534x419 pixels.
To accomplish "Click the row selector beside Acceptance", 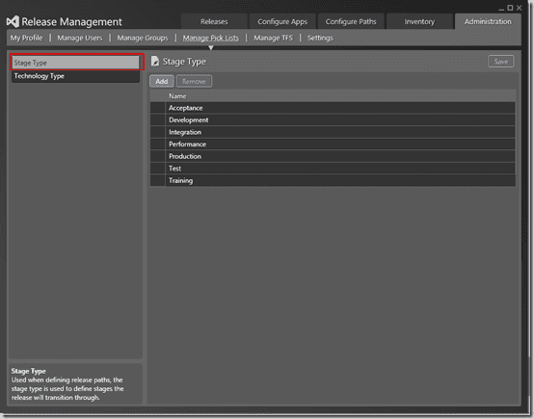I will click(x=158, y=108).
